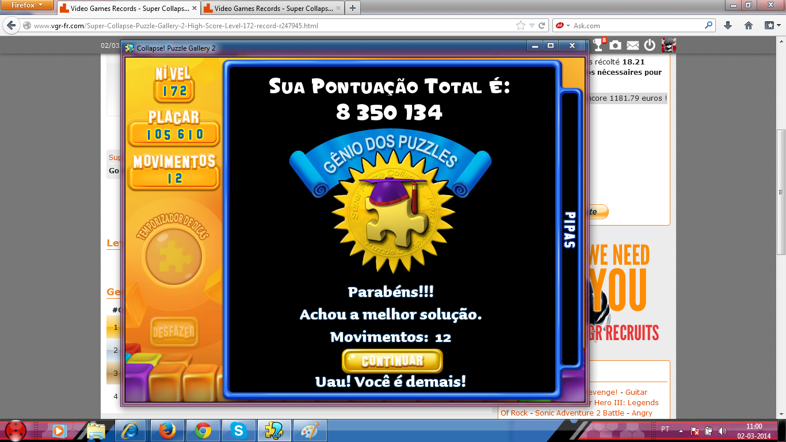The image size is (786, 442).
Task: Open the volume control in system tray
Action: (x=722, y=430)
